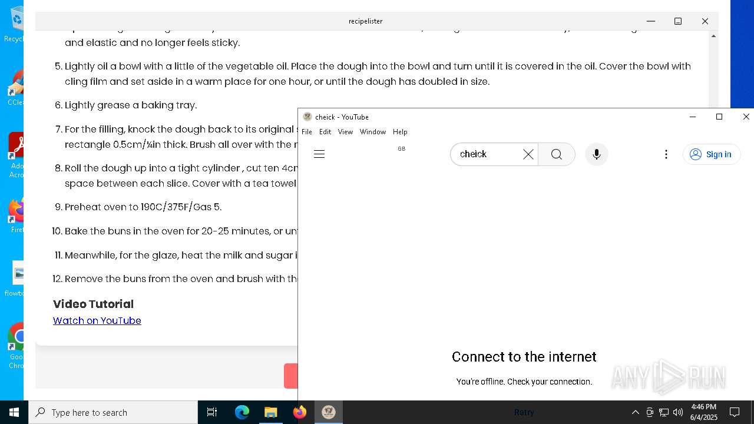Open the Windows Start menu
Viewport: 754px width, 424px height.
tap(14, 412)
